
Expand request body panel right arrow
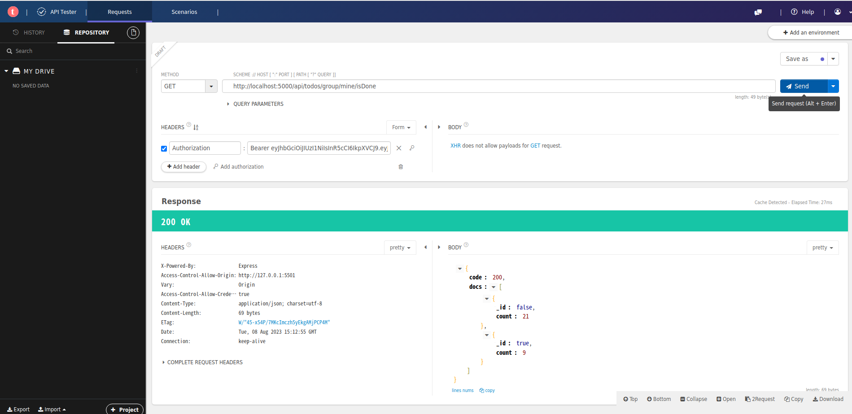click(x=439, y=127)
